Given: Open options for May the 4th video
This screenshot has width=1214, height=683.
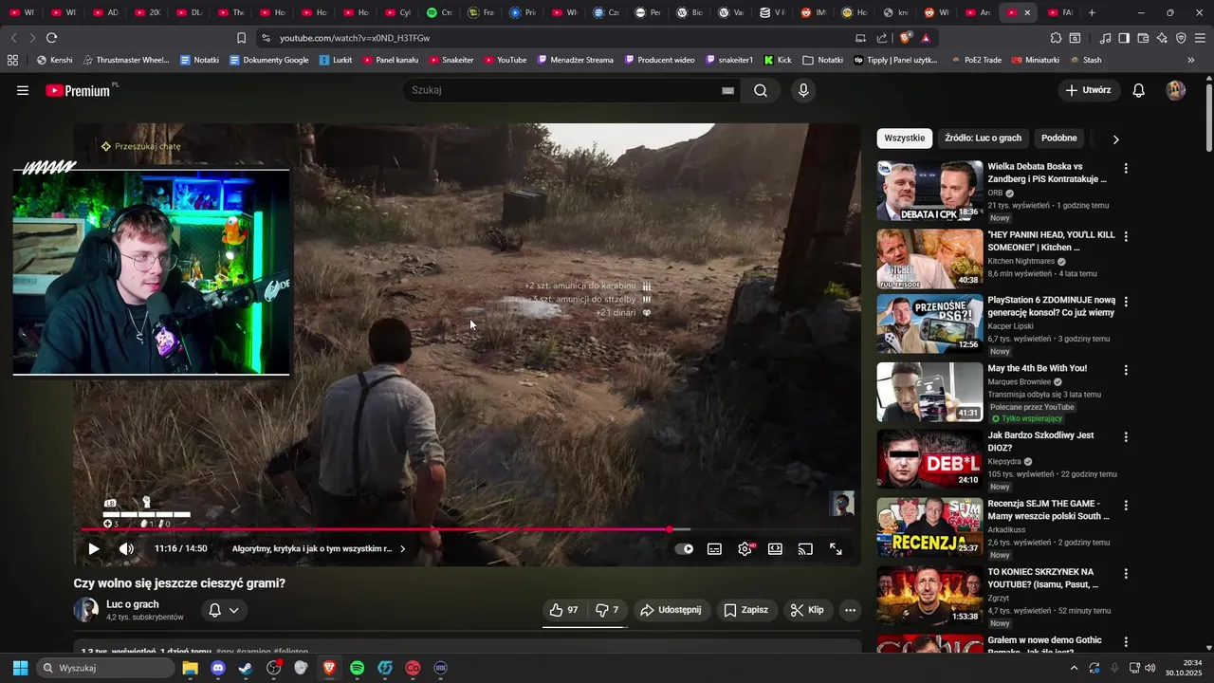Looking at the screenshot, I should pos(1126,370).
